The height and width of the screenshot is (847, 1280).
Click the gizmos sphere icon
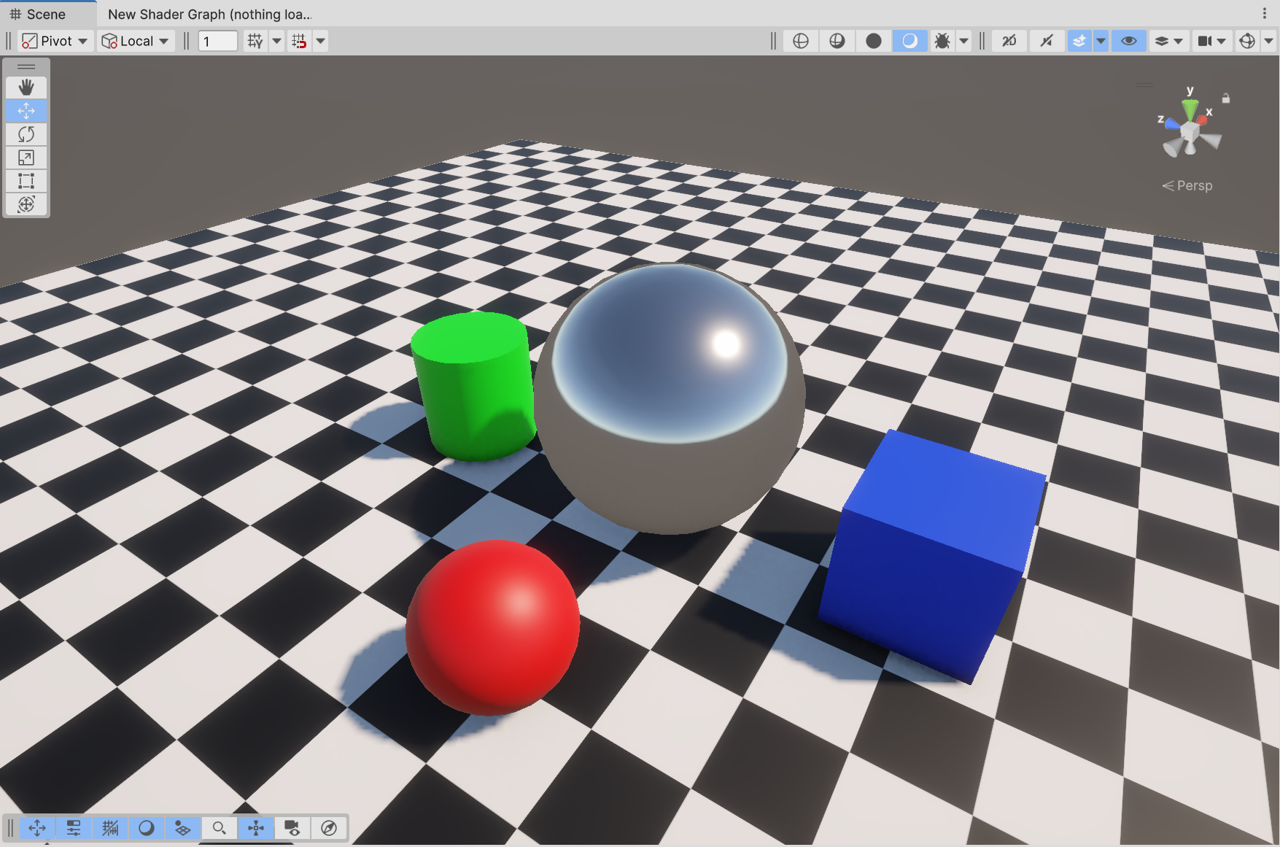point(1247,41)
